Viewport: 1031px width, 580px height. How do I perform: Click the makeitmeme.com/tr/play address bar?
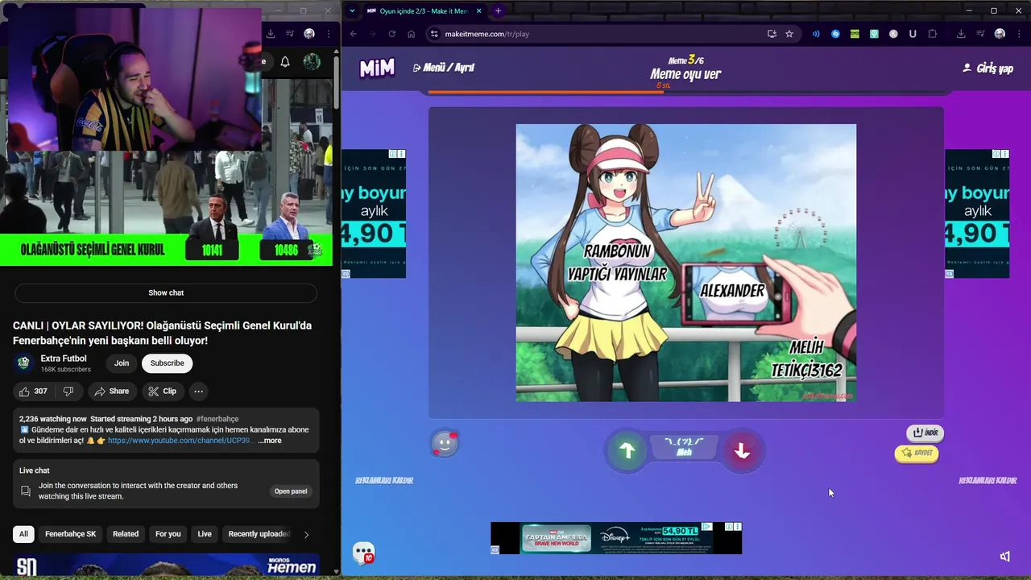click(612, 34)
